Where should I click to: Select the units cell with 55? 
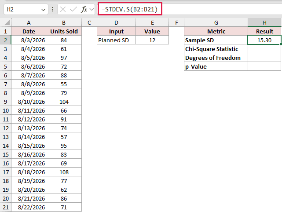pyautogui.click(x=64, y=84)
